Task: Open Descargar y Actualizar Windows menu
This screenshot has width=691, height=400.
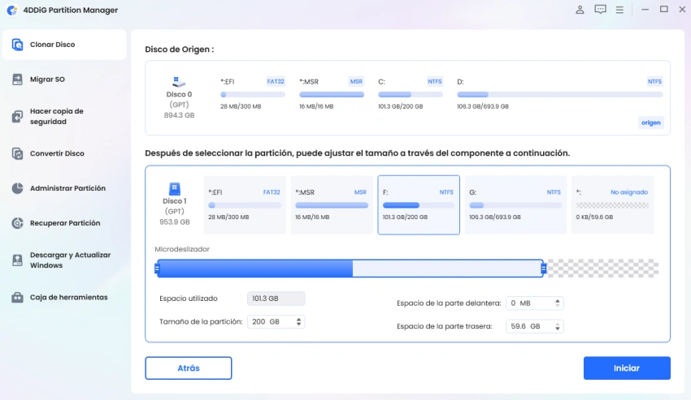Action: pos(64,260)
